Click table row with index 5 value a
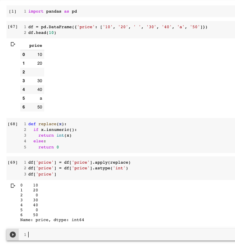This screenshot has height=250, width=235. click(x=32, y=98)
